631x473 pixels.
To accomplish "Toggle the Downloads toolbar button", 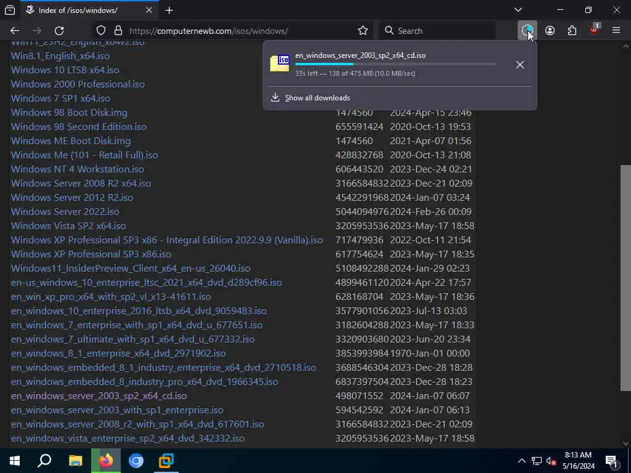I will [527, 31].
